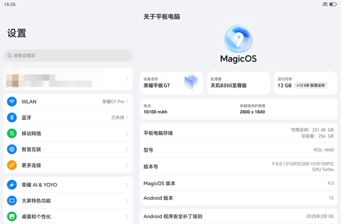Expand the 桌面和个性化 row chevron
This screenshot has width=341, height=224.
(127, 217)
